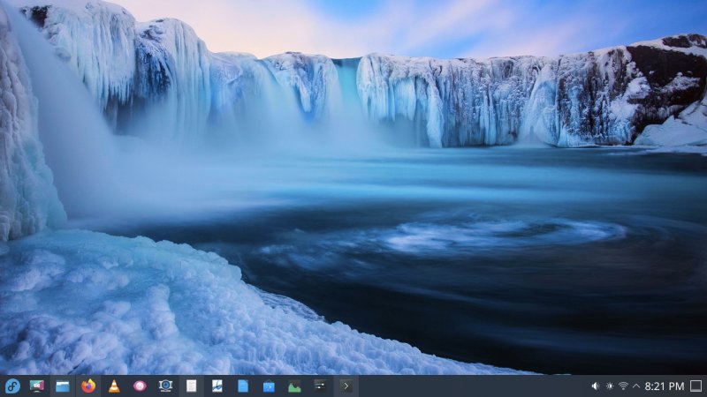Expand hidden system tray icons arrow
Image resolution: width=707 pixels, height=397 pixels.
tap(636, 386)
